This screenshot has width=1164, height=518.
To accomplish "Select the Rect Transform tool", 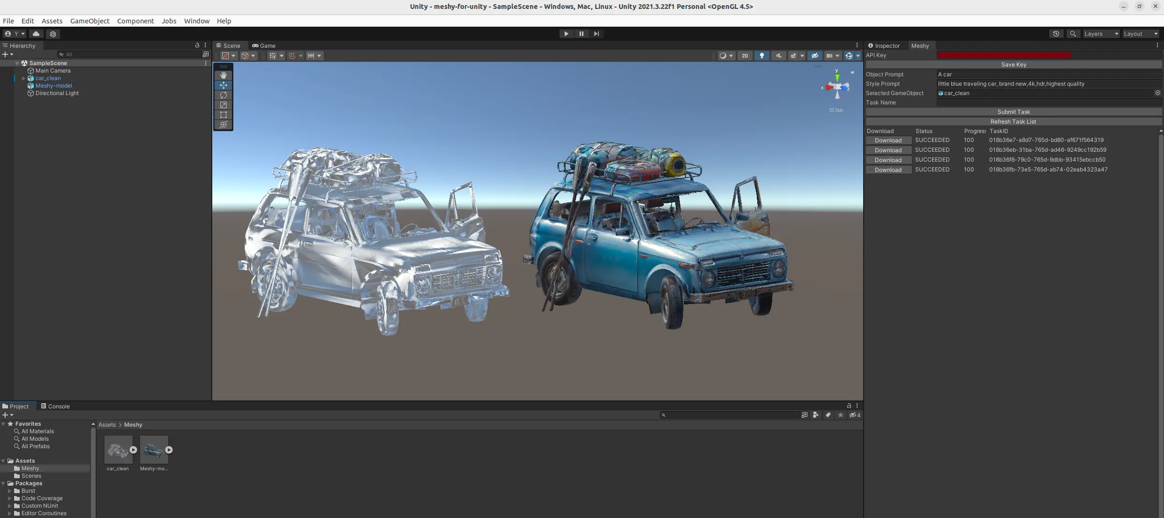I will (224, 115).
